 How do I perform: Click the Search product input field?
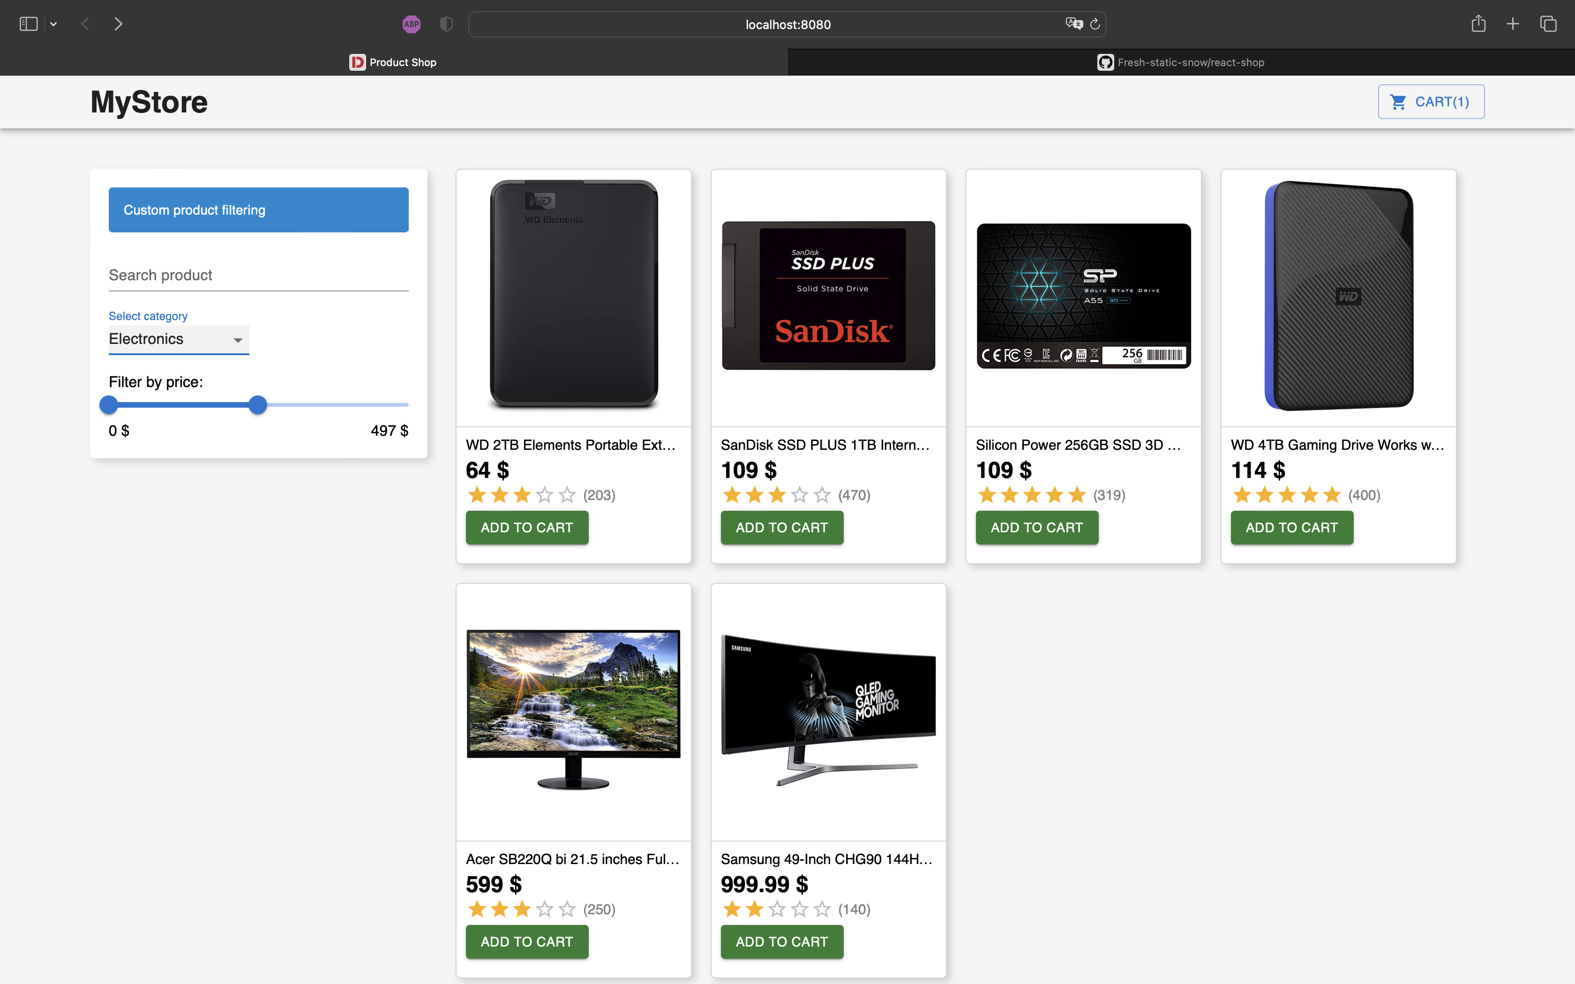258,276
